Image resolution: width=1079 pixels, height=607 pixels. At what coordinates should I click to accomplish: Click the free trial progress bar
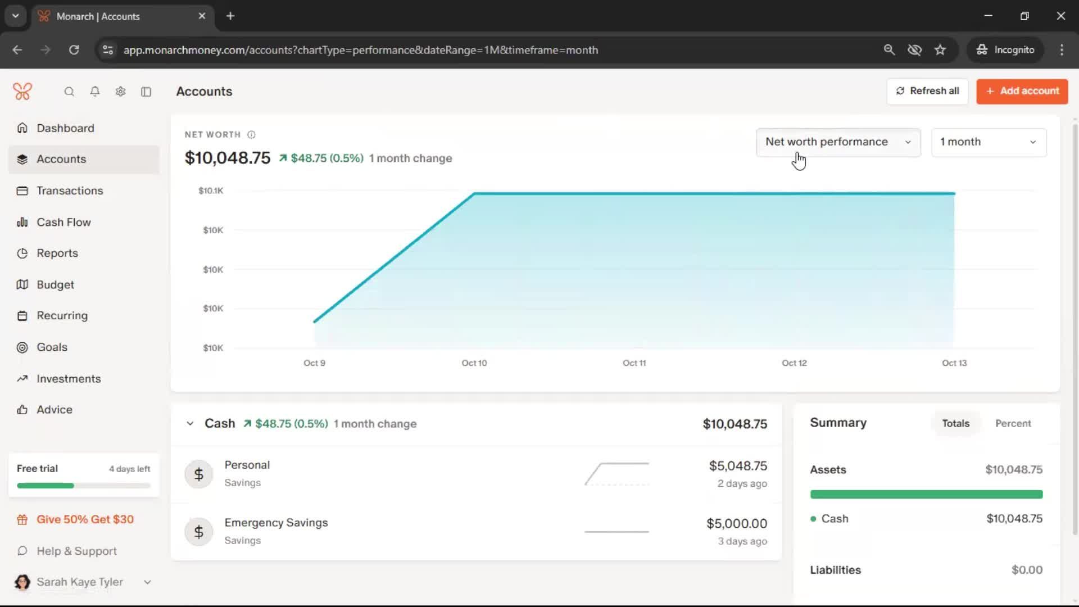(83, 486)
